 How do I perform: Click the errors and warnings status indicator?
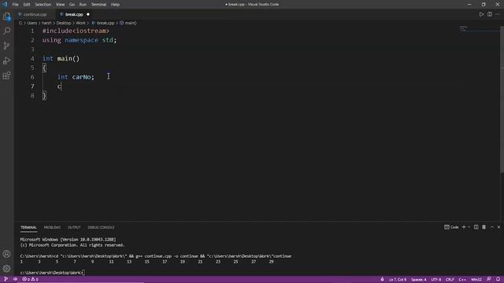pos(30,279)
